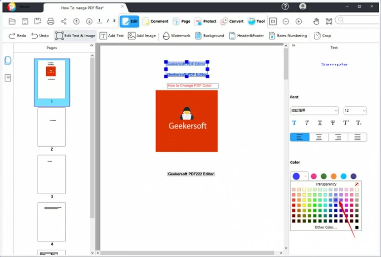Viewport: 381px width, 257px height.
Task: Go to next page with down arrow
Action: 89,21
